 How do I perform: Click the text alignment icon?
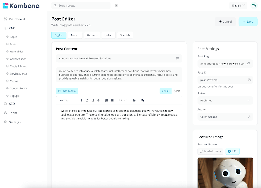134,100
